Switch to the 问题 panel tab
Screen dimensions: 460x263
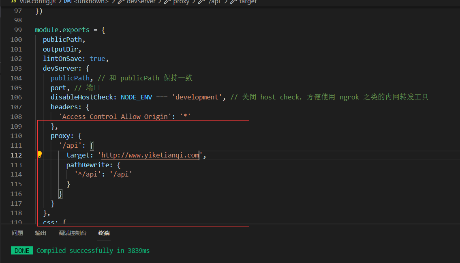tap(17, 233)
